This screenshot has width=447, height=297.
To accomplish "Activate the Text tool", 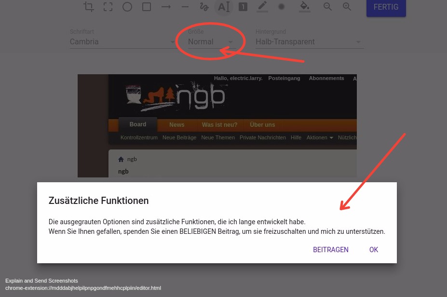I will coord(223,7).
